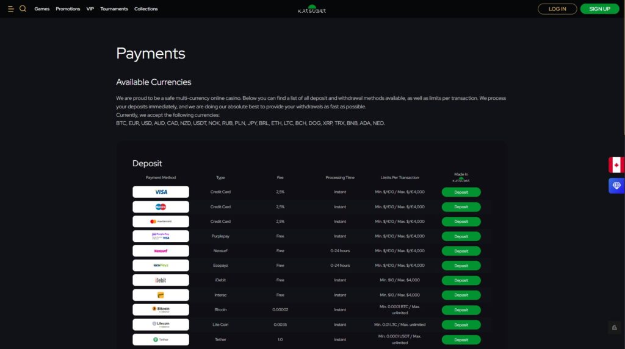Click Deposit in the Bitcoin row
625x349 pixels.
click(461, 310)
